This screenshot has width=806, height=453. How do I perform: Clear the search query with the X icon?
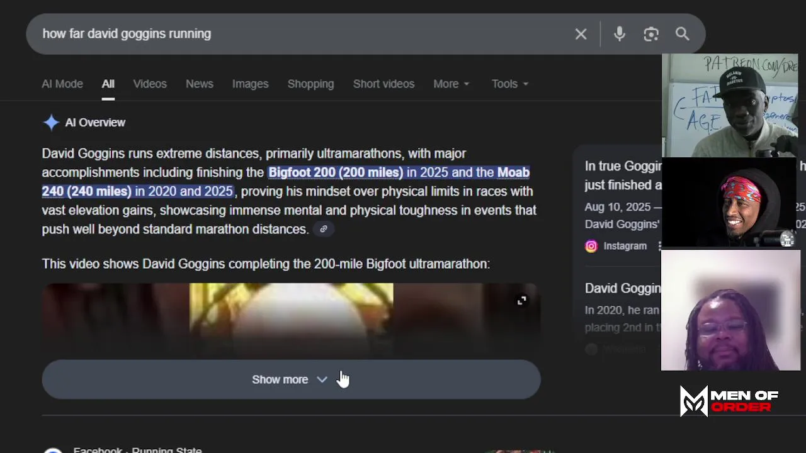[581, 34]
